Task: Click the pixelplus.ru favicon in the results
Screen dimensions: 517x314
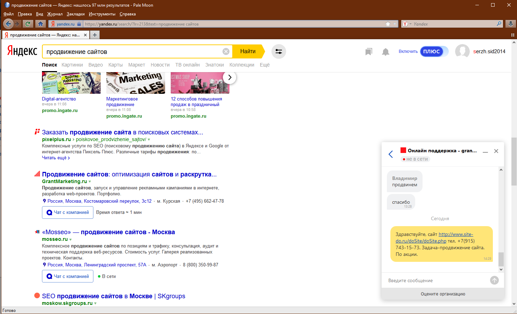Action: pos(37,132)
